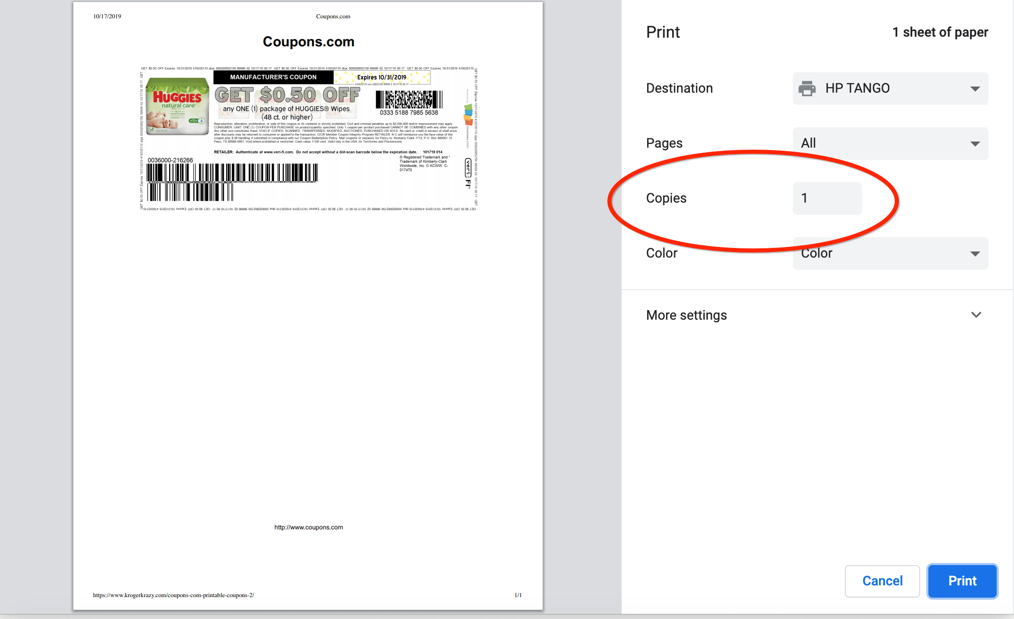Click the http://www.coupons.com link in preview
This screenshot has height=619, width=1014.
click(x=308, y=527)
